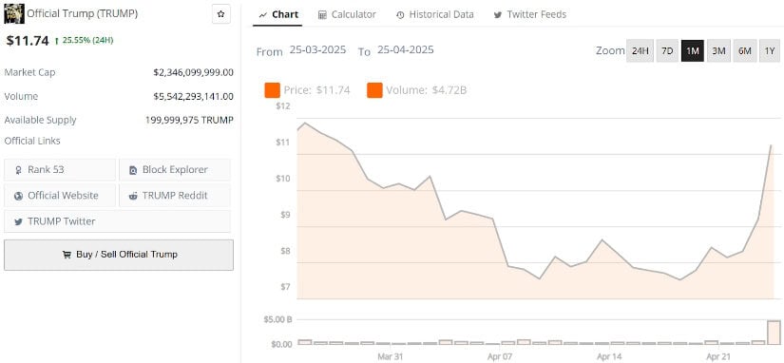Screen dimensions: 784x363
Task: Click the Official Links label
Action: click(x=32, y=141)
